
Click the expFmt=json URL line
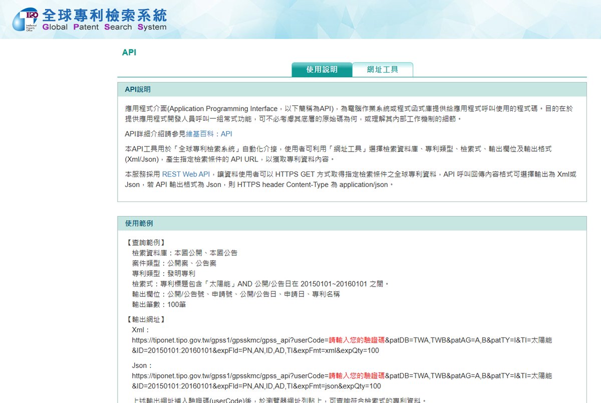(x=256, y=386)
